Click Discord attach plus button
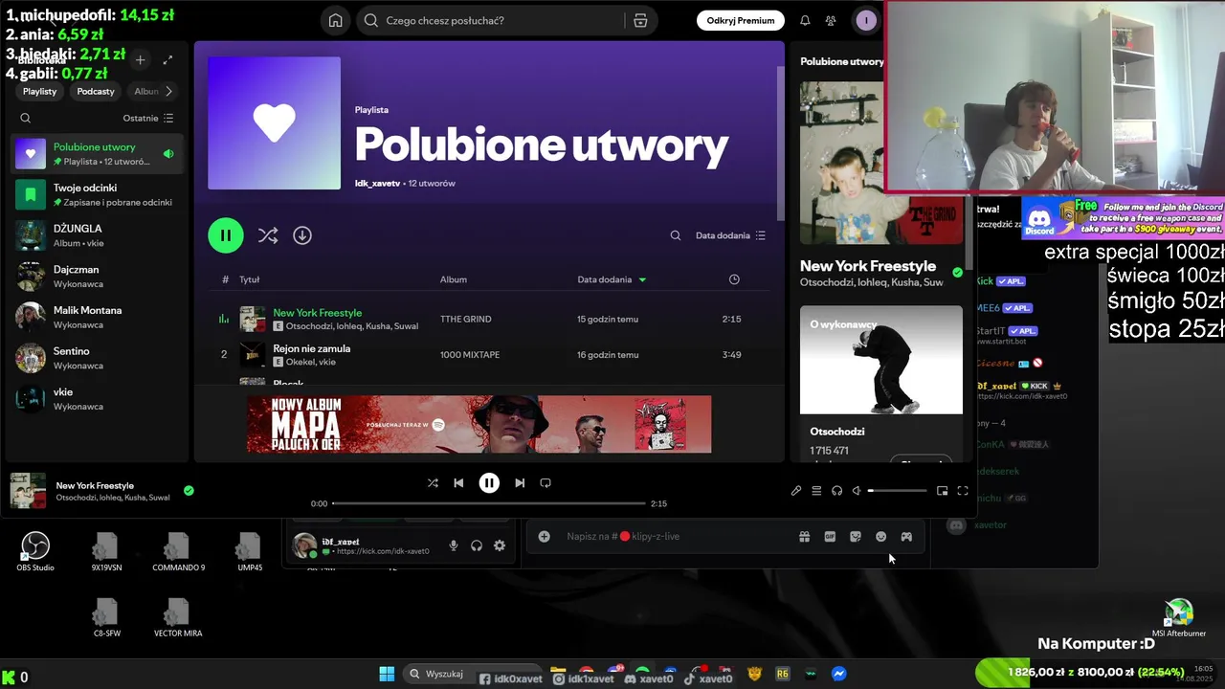The width and height of the screenshot is (1225, 689). click(x=545, y=537)
